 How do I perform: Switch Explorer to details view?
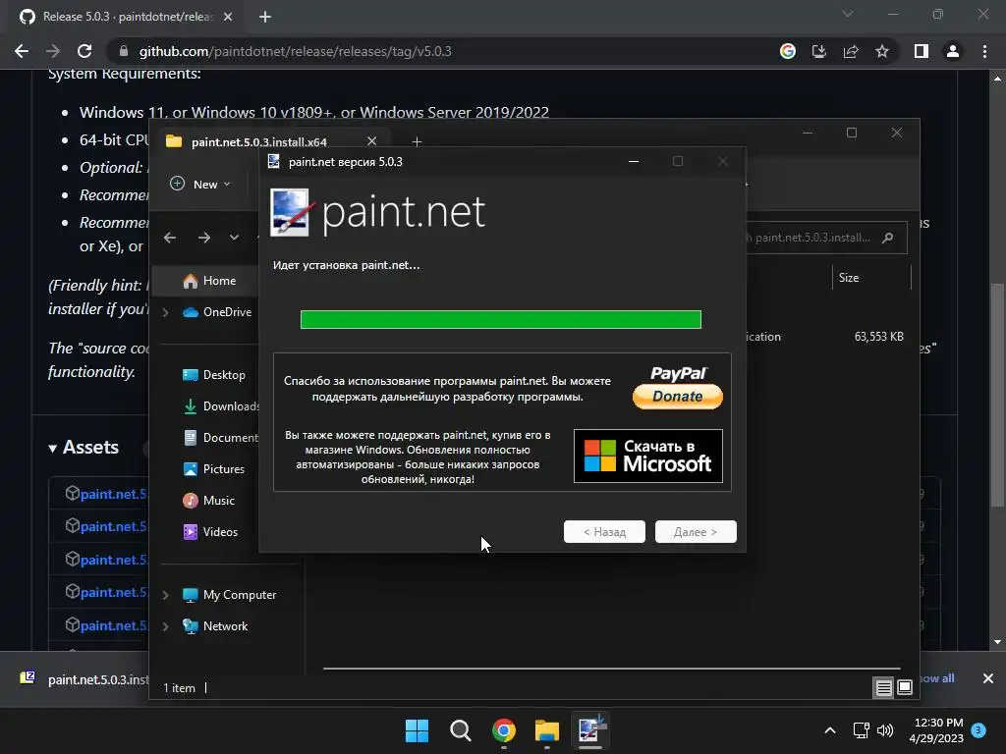pyautogui.click(x=883, y=688)
